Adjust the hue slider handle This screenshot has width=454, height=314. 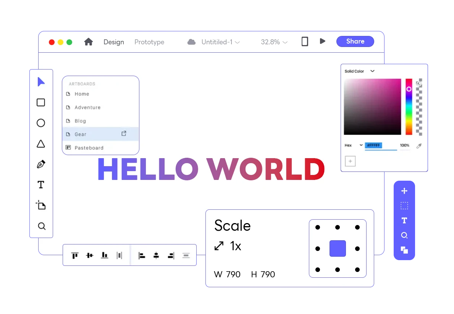tap(409, 89)
